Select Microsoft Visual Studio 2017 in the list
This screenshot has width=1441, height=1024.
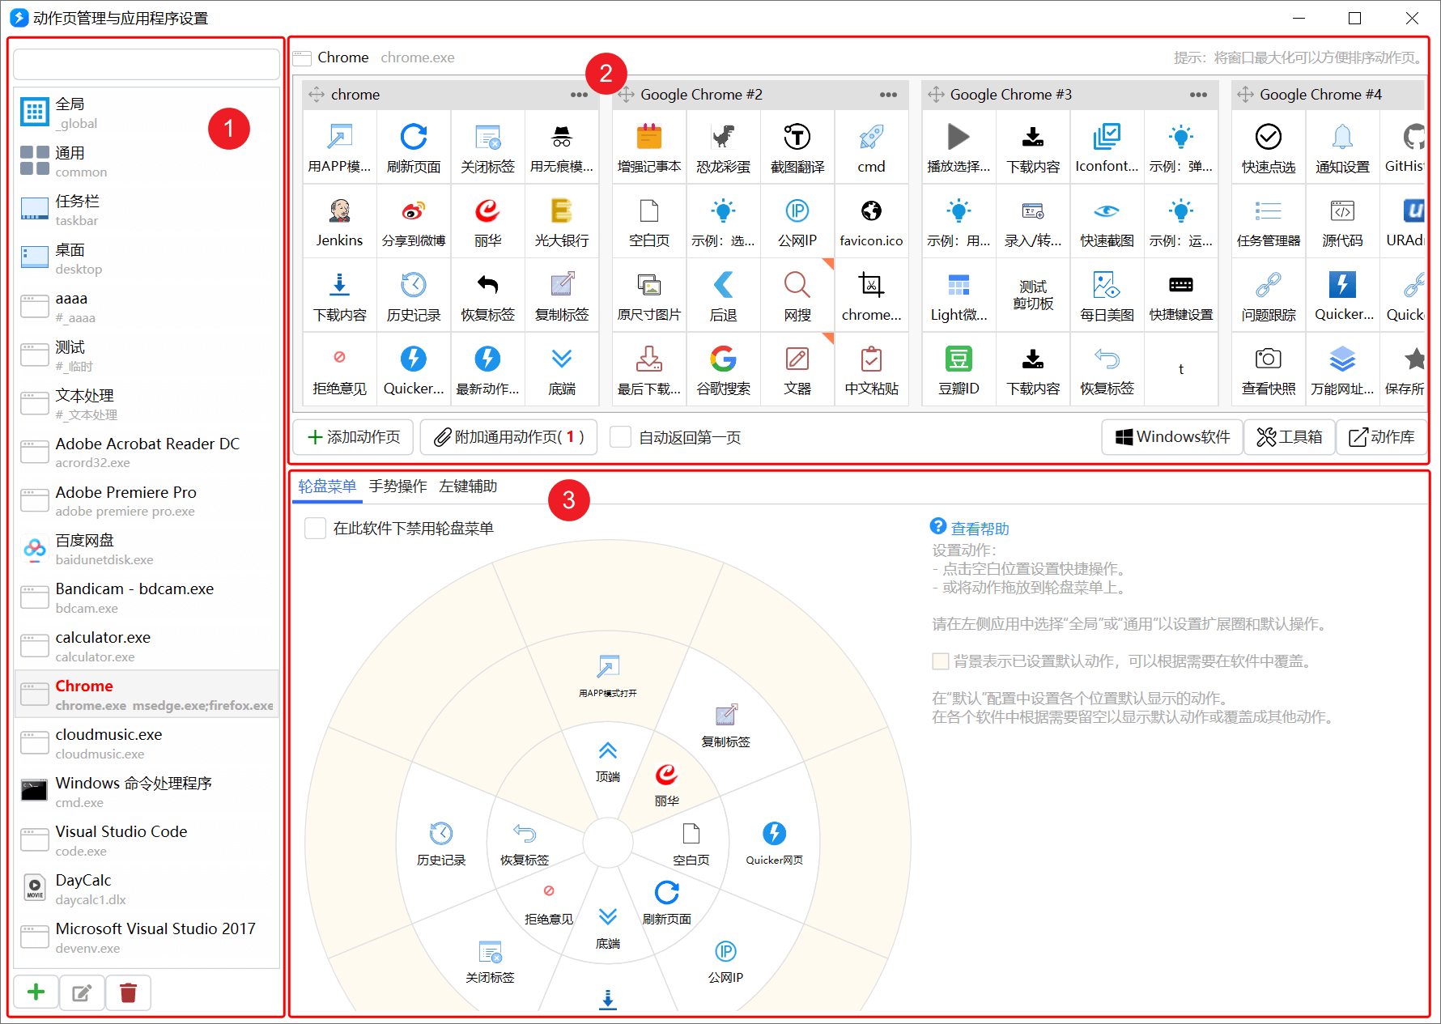(x=147, y=937)
